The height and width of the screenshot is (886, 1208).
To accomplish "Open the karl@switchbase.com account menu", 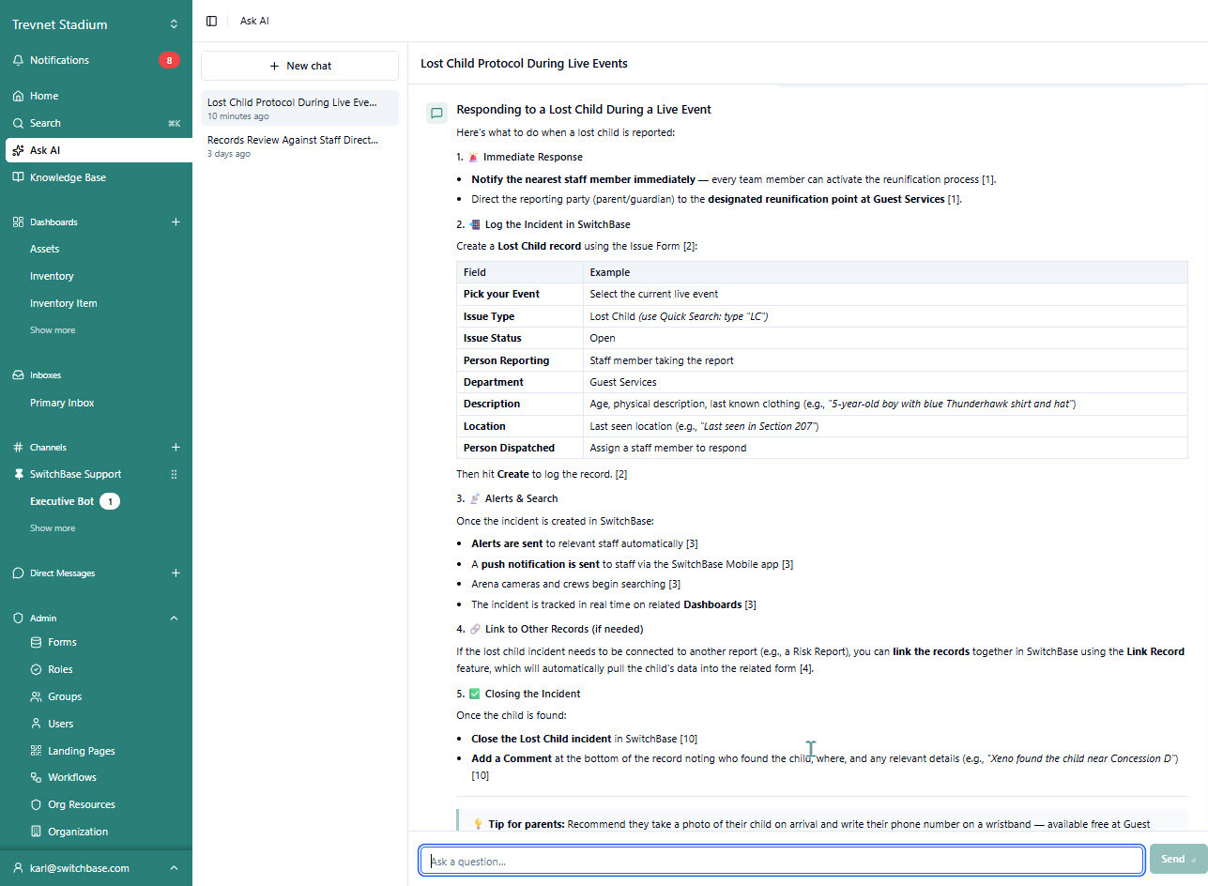I will coord(96,868).
